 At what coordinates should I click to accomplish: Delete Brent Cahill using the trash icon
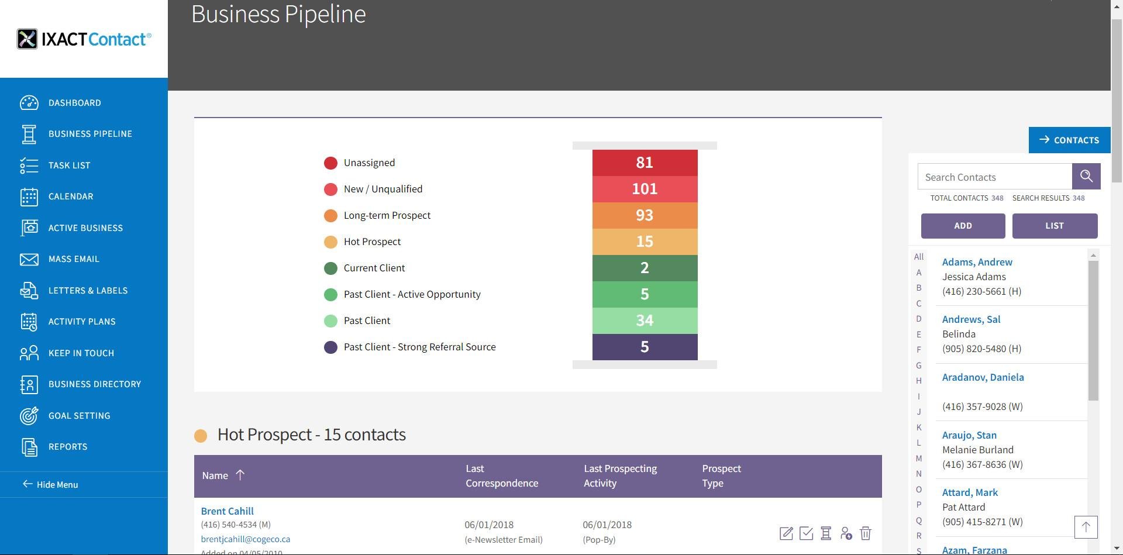[866, 533]
